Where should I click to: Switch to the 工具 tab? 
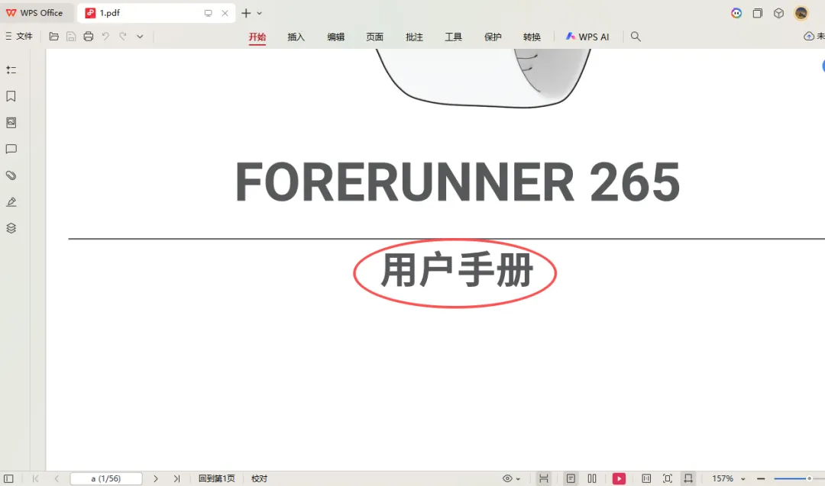[453, 37]
